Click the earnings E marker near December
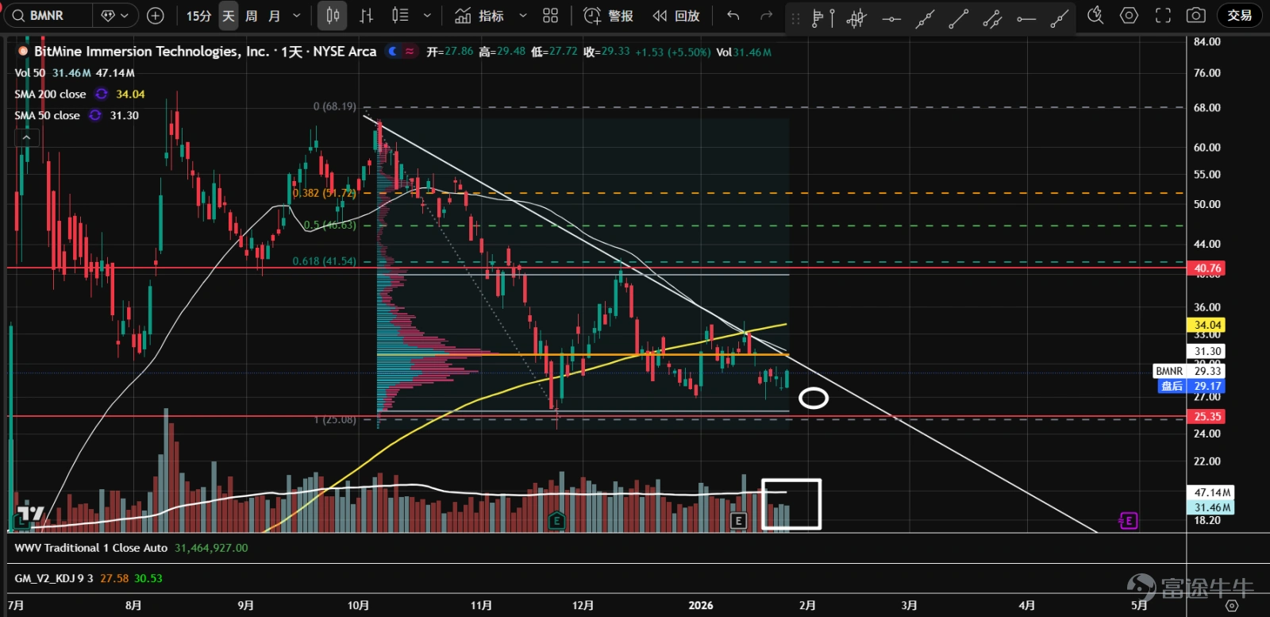The height and width of the screenshot is (617, 1270). pyautogui.click(x=557, y=522)
